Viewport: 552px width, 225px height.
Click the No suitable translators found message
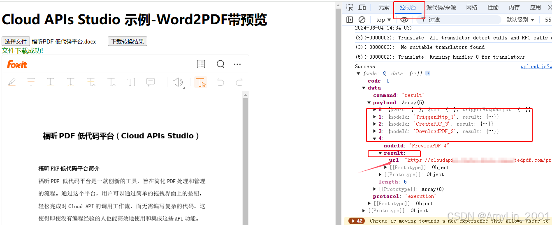pyautogui.click(x=443, y=47)
